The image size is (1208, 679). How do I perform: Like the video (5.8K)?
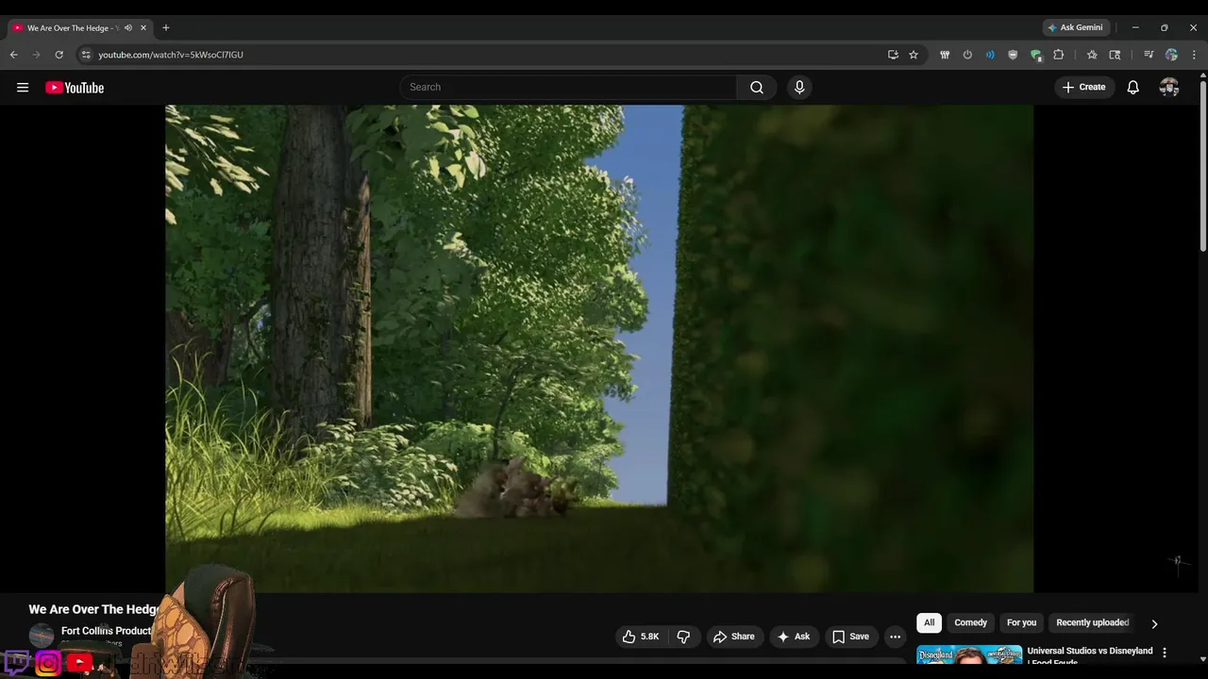click(641, 637)
